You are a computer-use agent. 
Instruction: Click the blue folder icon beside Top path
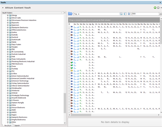click(70, 14)
